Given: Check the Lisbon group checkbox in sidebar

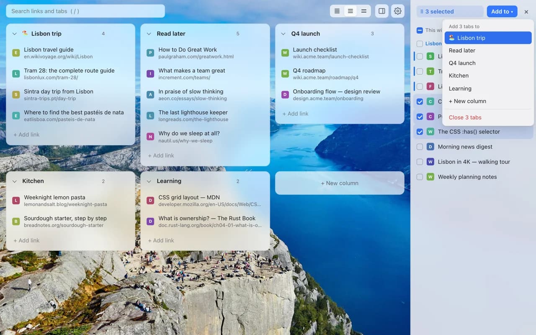Looking at the screenshot, I should (420, 44).
